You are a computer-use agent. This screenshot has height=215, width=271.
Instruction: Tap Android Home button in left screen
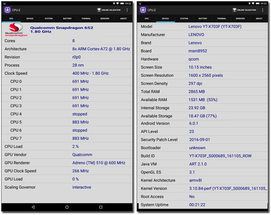[67, 207]
